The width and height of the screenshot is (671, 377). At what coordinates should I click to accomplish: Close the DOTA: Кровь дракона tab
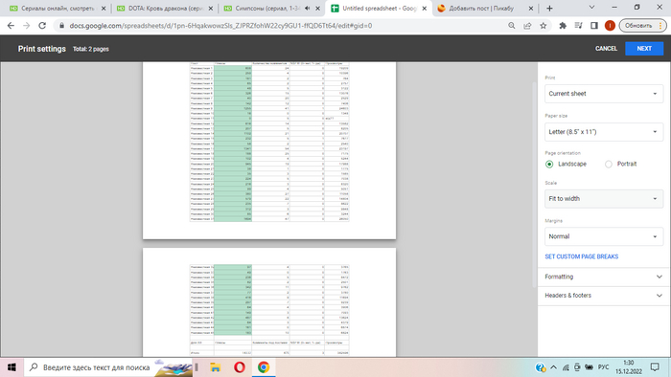(211, 8)
